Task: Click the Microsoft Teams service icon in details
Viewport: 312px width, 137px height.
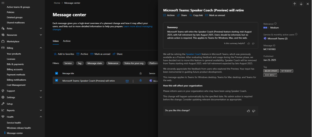Action: [x=265, y=38]
